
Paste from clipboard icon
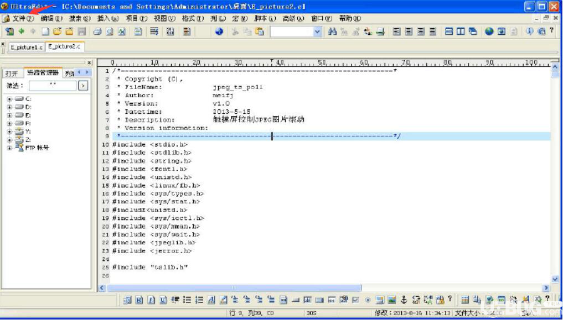[x=260, y=32]
